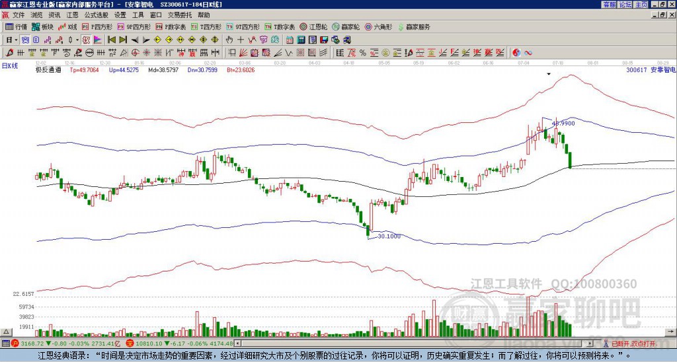677x362 pixels.
Task: Open the 公式选股 menu
Action: click(97, 15)
